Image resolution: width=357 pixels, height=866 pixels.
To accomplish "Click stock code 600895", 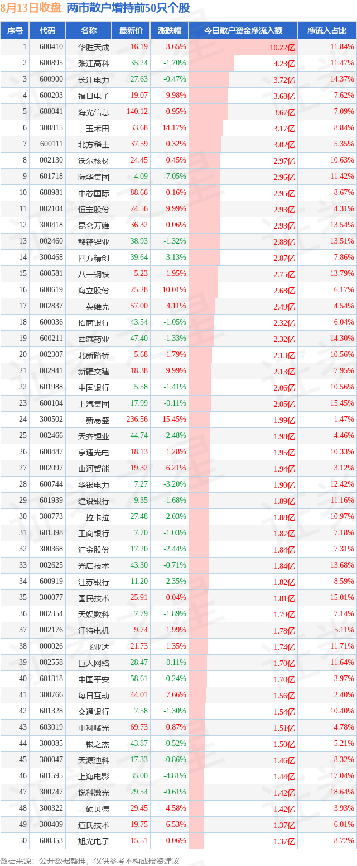I will [x=51, y=63].
